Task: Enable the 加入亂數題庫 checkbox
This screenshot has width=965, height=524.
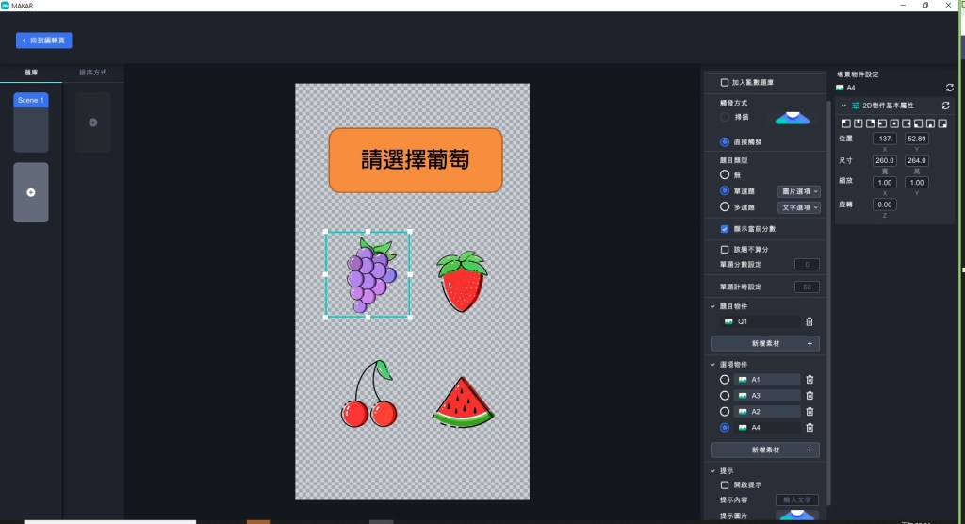Action: 724,82
